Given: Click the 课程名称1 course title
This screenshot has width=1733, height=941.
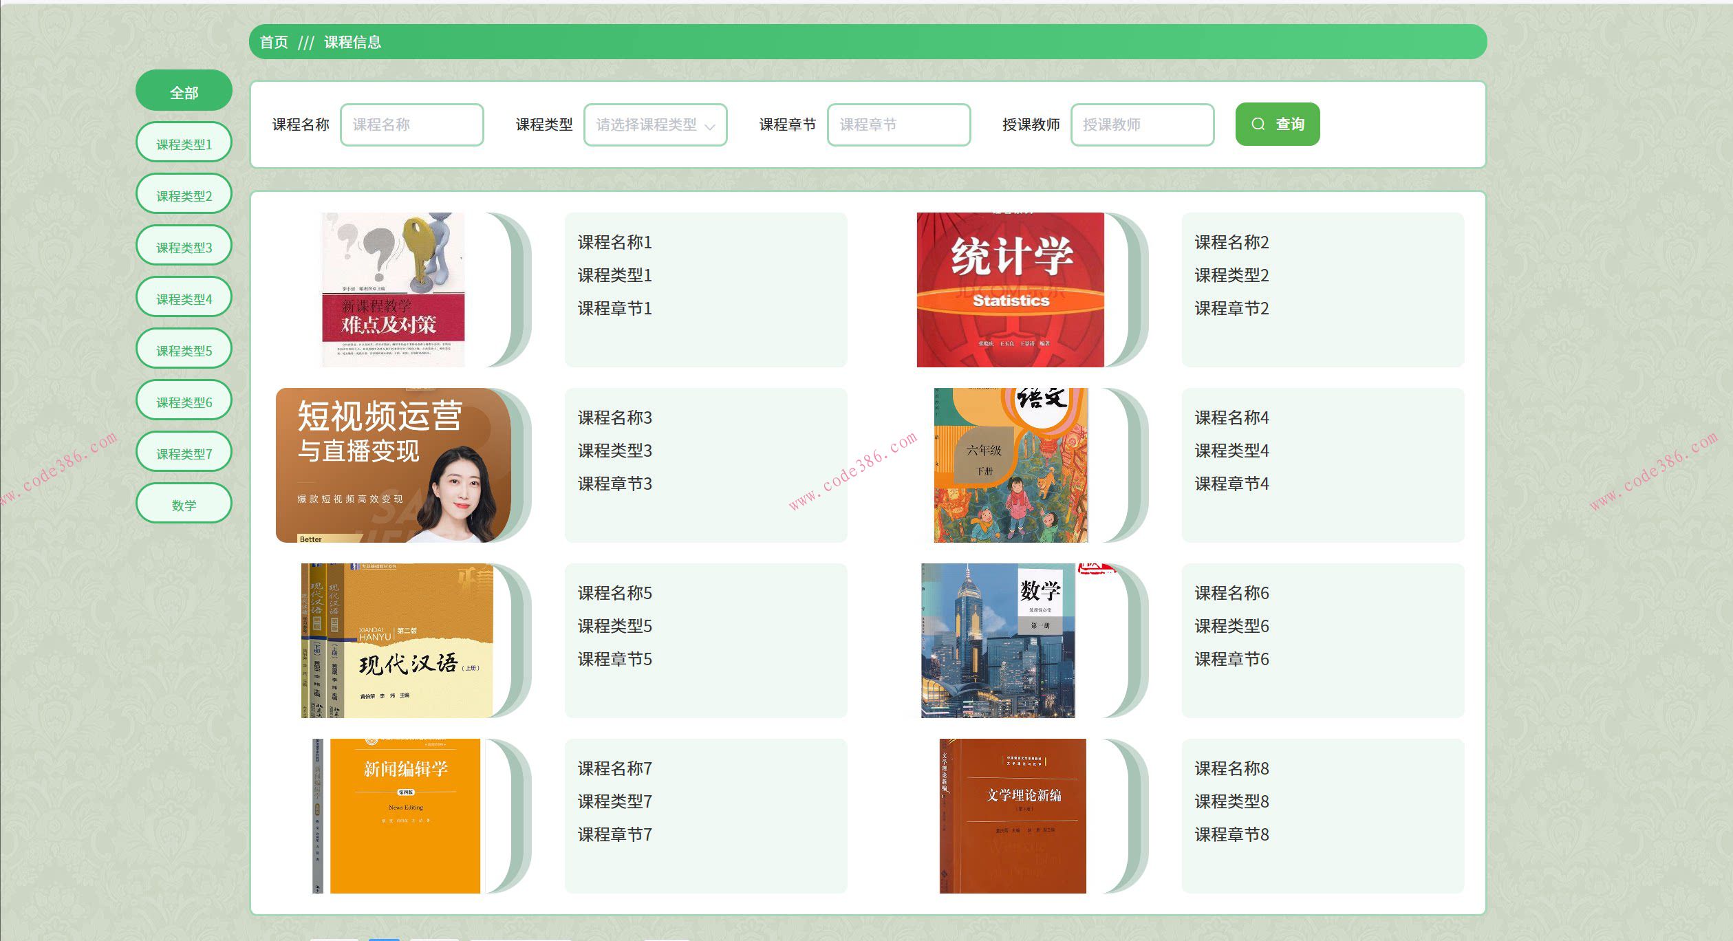Looking at the screenshot, I should pyautogui.click(x=614, y=243).
